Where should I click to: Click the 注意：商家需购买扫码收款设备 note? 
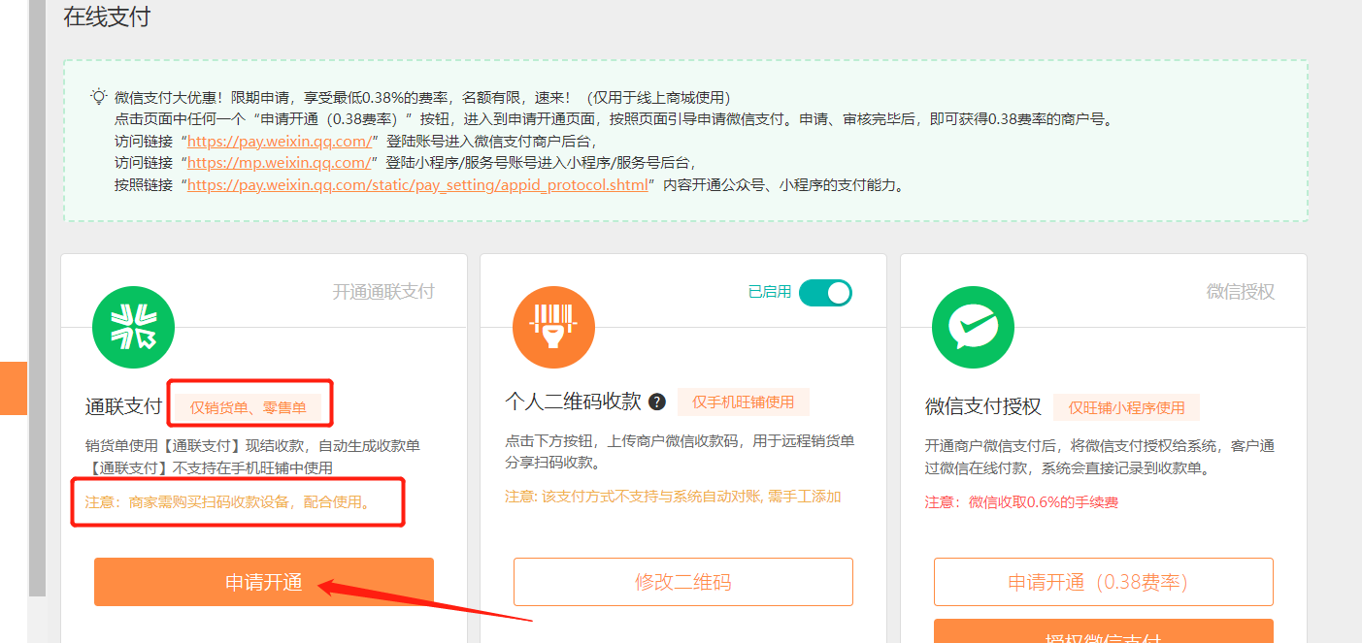coord(230,502)
